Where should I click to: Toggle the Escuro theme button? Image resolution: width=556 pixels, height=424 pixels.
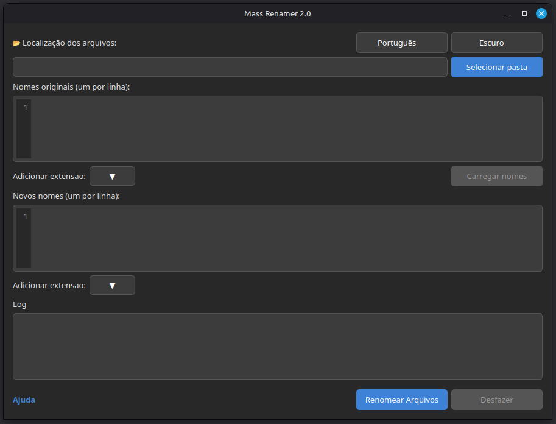pyautogui.click(x=496, y=43)
